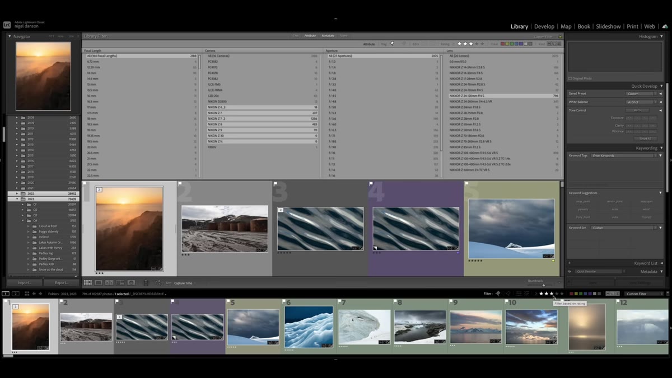Open second window button 2 in filmstrip bar
The height and width of the screenshot is (378, 672).
(15, 294)
